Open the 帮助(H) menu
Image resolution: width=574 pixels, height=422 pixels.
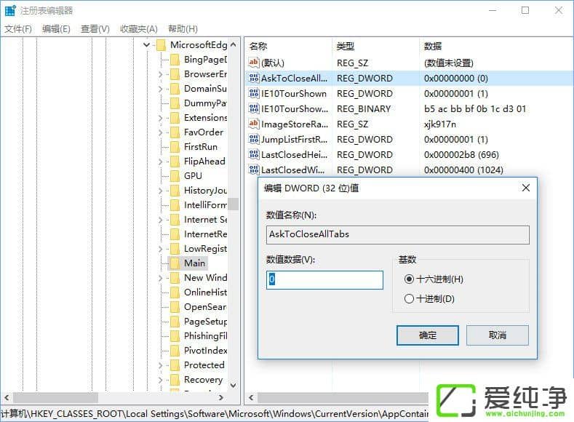183,29
